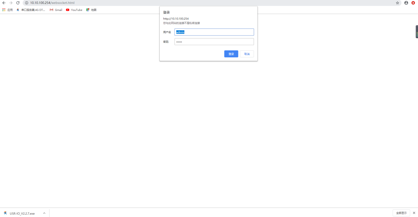Viewport: 418px width, 217px height.
Task: Click 全部显示 to show all downloads
Action: click(401, 213)
